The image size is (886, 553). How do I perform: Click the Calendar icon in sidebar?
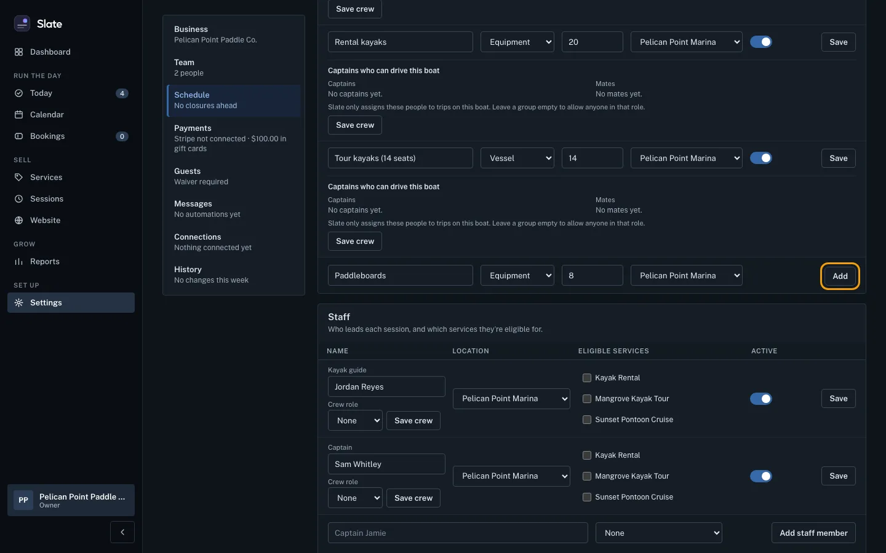(x=18, y=115)
